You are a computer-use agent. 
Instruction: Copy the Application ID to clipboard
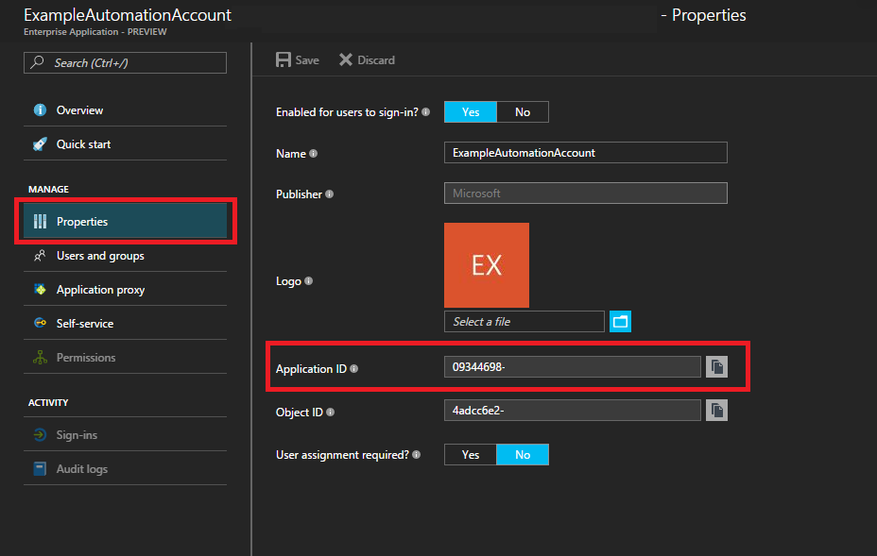tap(716, 367)
